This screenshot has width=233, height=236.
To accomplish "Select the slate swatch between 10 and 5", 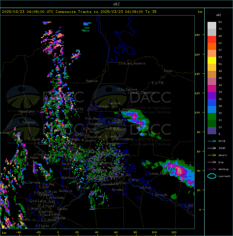I will click(212, 131).
